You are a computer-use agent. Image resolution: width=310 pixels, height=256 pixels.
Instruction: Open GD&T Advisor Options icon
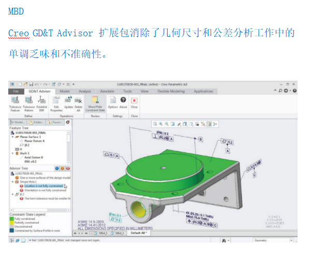(113, 100)
